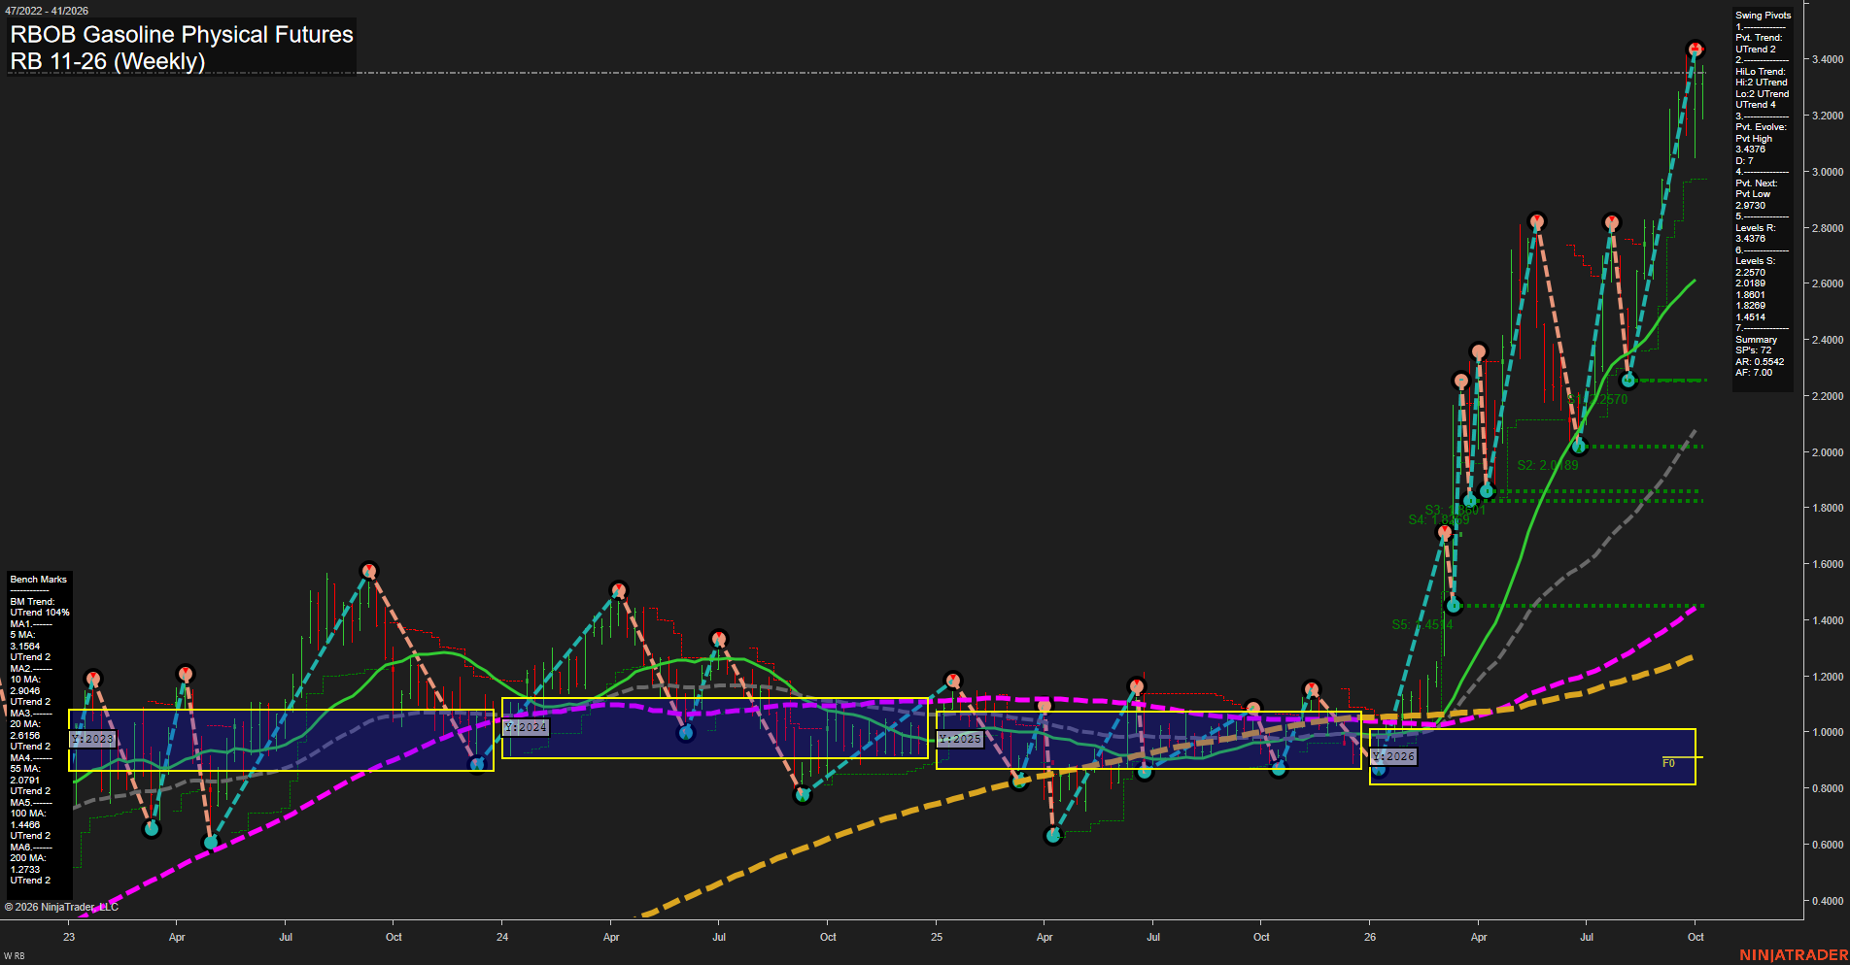Click the 47/2022 - 41/2026 date range text
The width and height of the screenshot is (1850, 965).
click(47, 11)
